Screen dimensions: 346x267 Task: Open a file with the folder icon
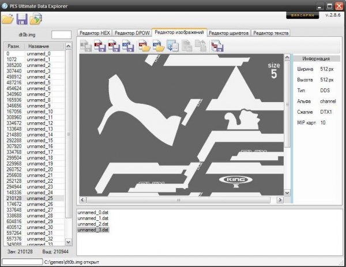pos(7,19)
